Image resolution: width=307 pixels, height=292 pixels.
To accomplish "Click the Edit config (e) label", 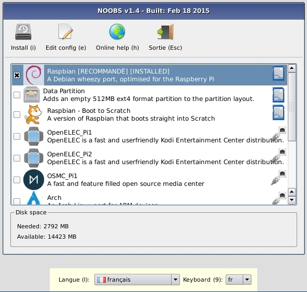I will point(66,48).
